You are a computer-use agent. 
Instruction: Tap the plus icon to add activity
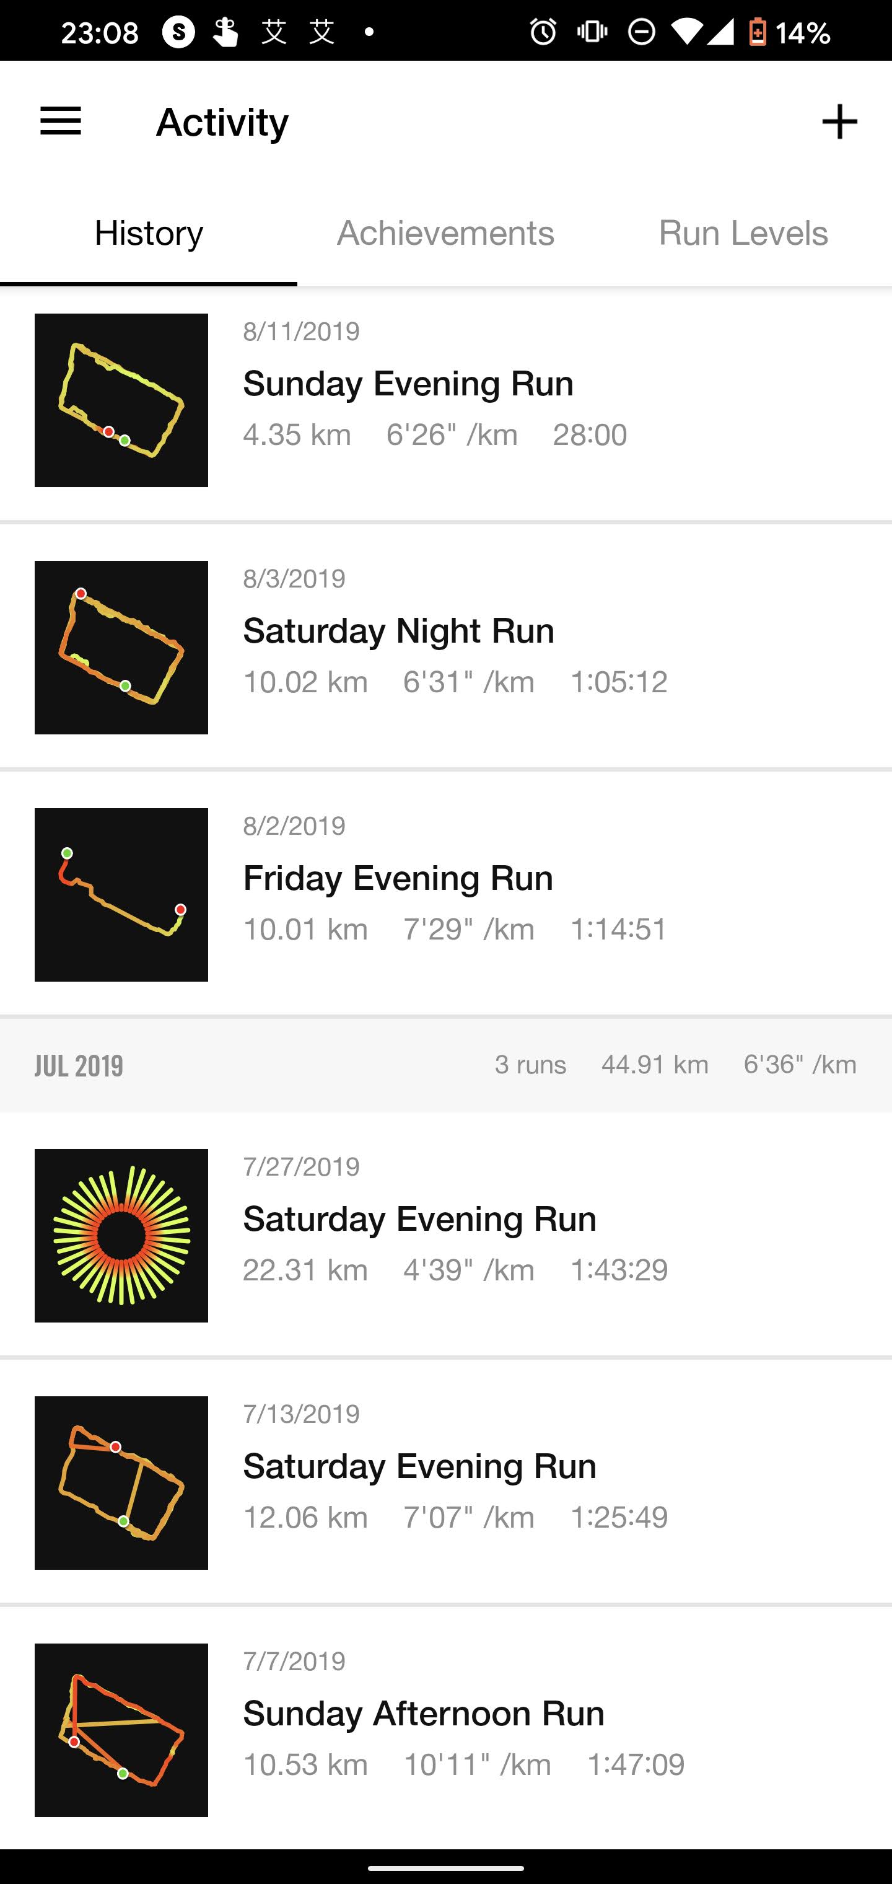click(x=839, y=121)
